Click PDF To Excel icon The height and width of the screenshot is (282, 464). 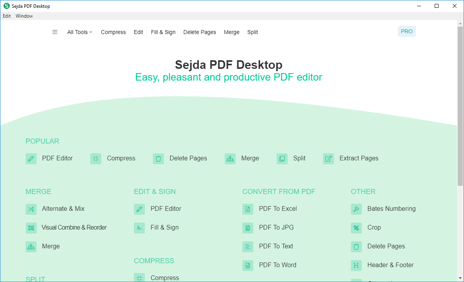pos(248,209)
